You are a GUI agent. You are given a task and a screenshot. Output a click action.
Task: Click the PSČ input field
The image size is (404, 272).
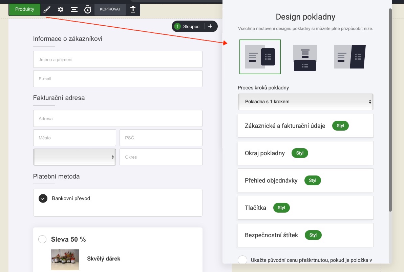(161, 138)
